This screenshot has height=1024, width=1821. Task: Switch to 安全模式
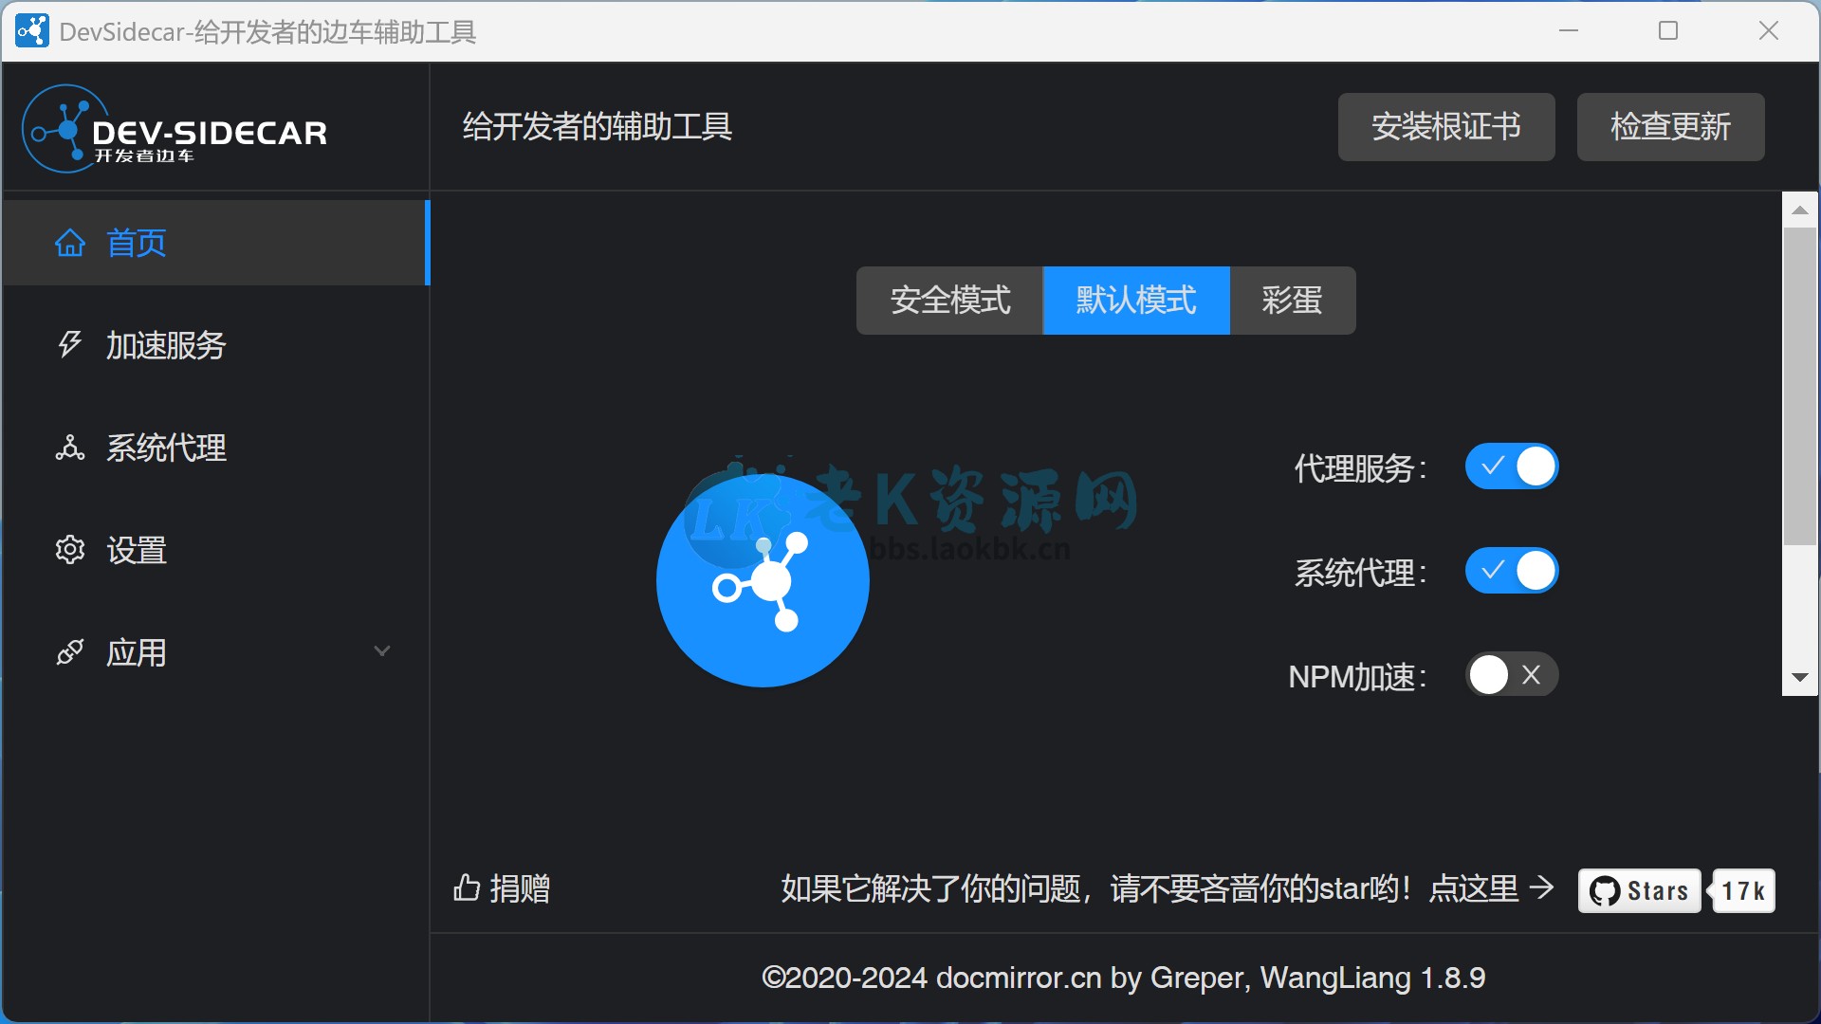click(x=949, y=301)
